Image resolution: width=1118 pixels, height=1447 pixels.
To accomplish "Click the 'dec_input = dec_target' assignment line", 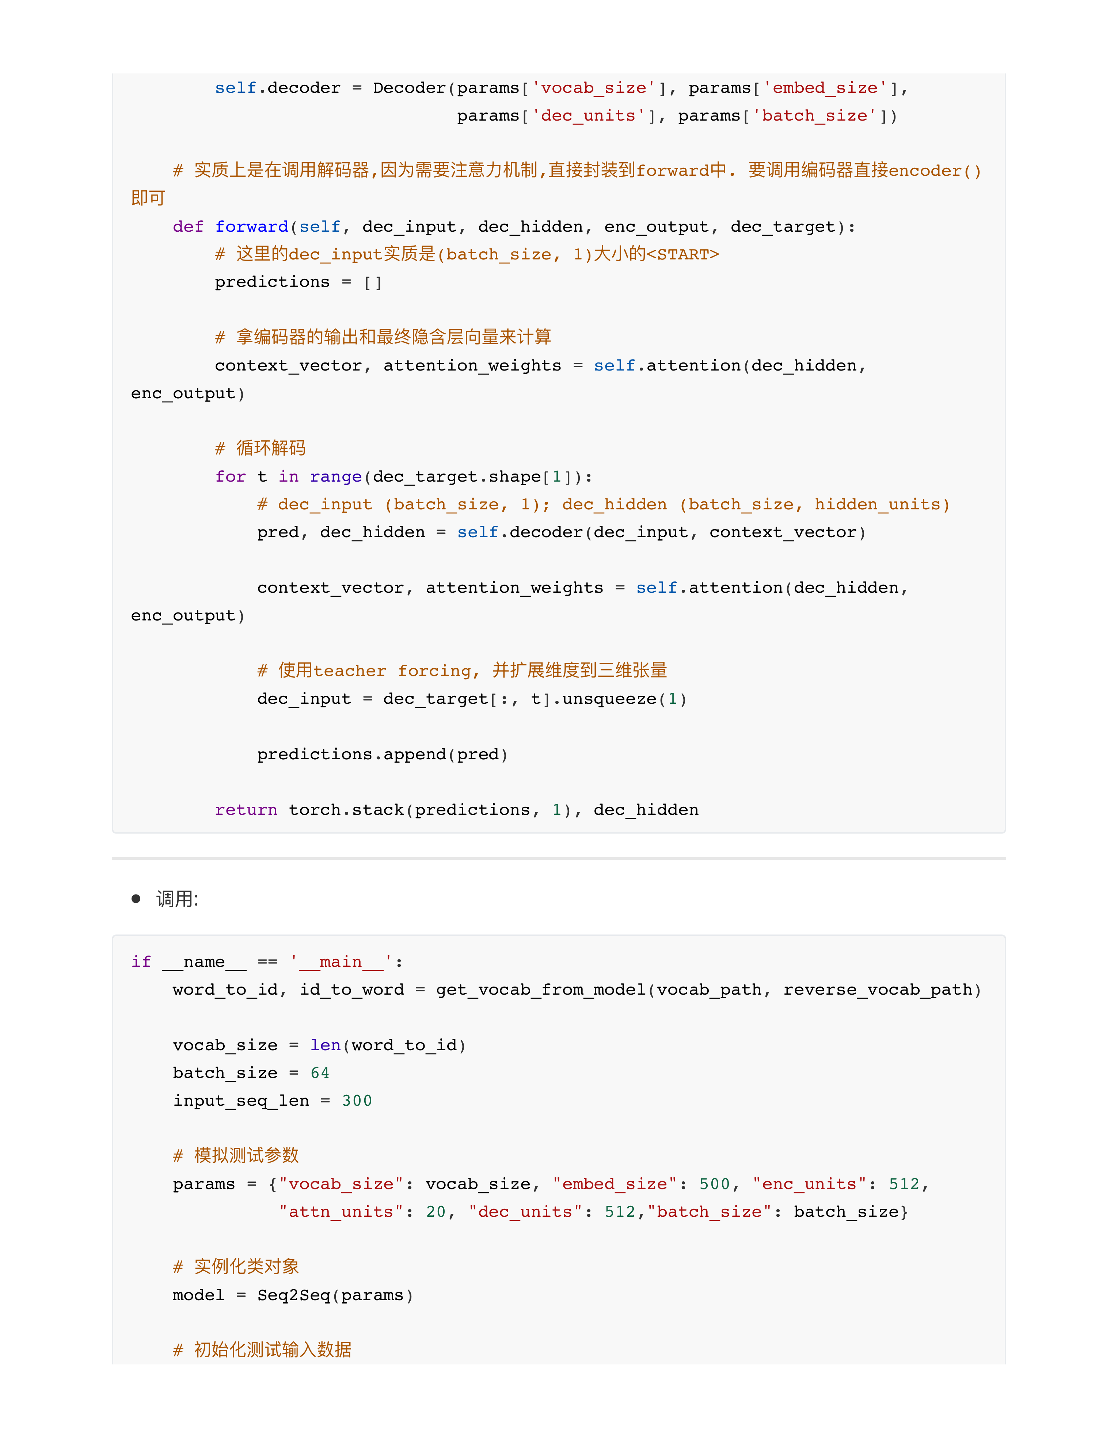I will 472,699.
